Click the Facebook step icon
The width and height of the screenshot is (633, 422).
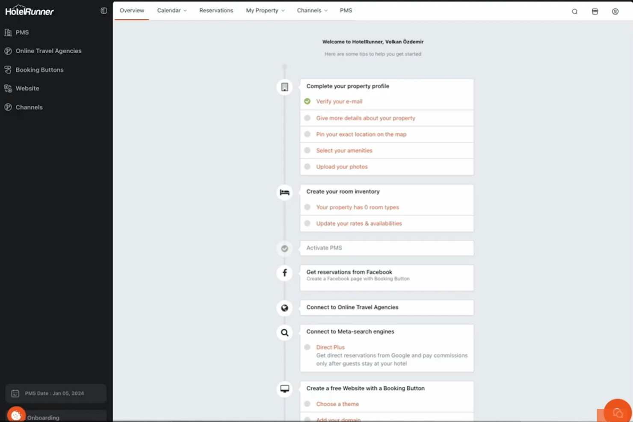(284, 273)
